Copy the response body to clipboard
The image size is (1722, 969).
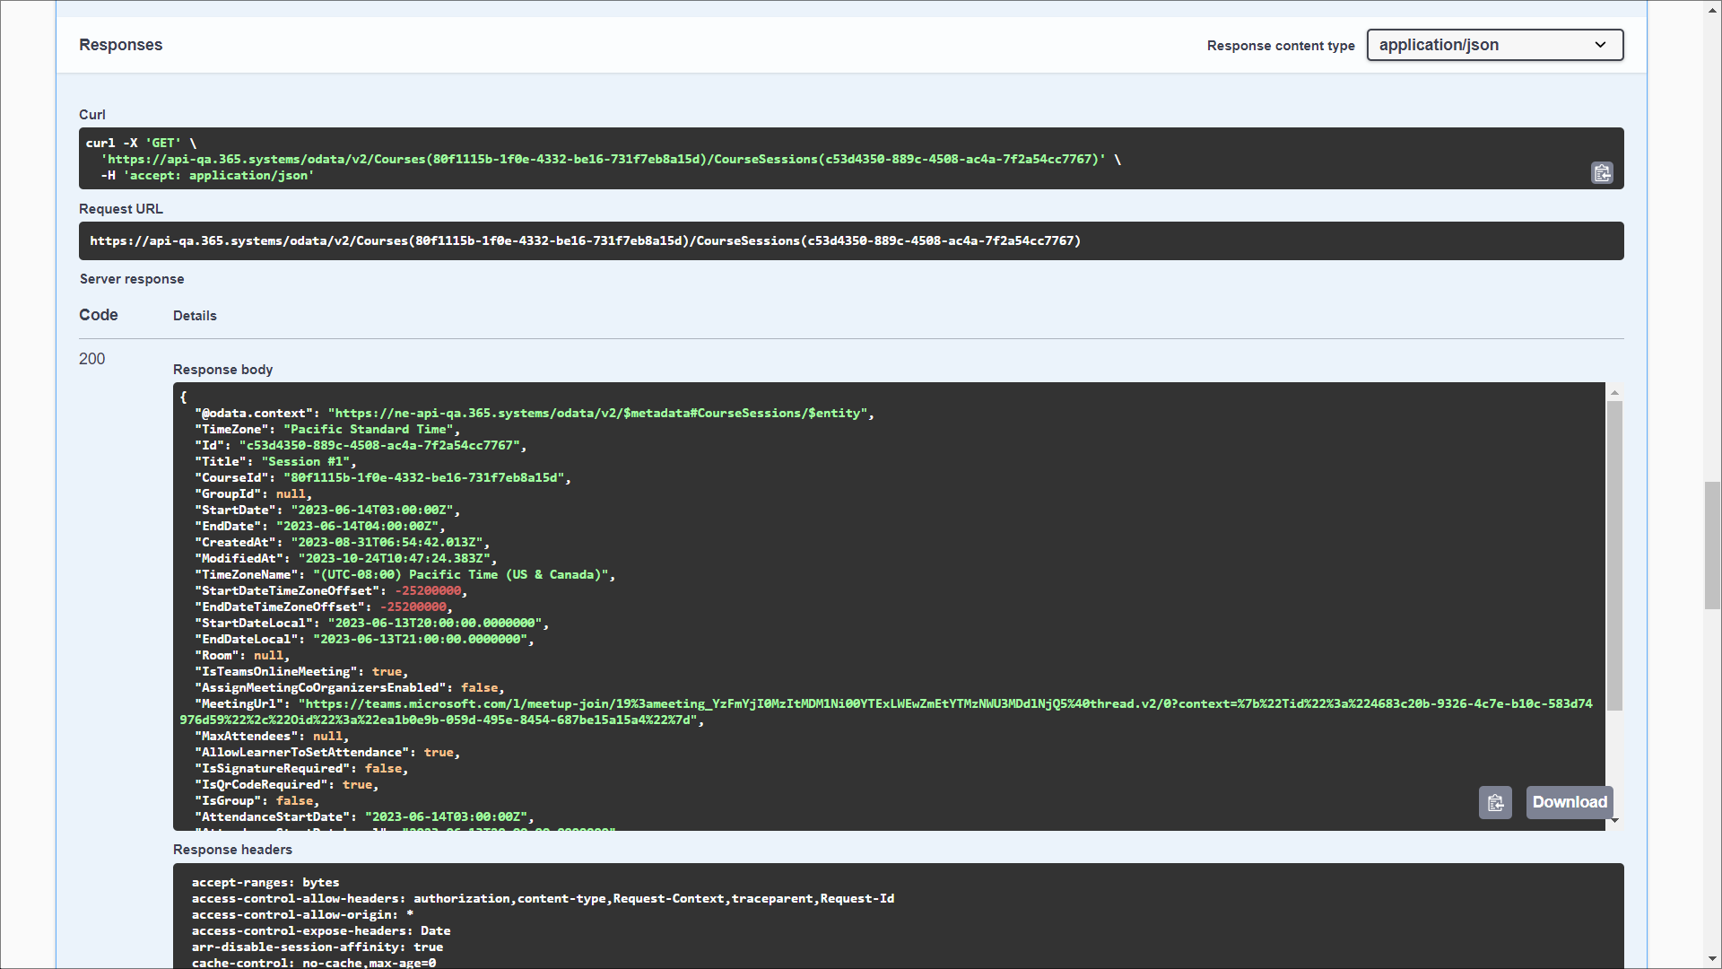point(1495,802)
